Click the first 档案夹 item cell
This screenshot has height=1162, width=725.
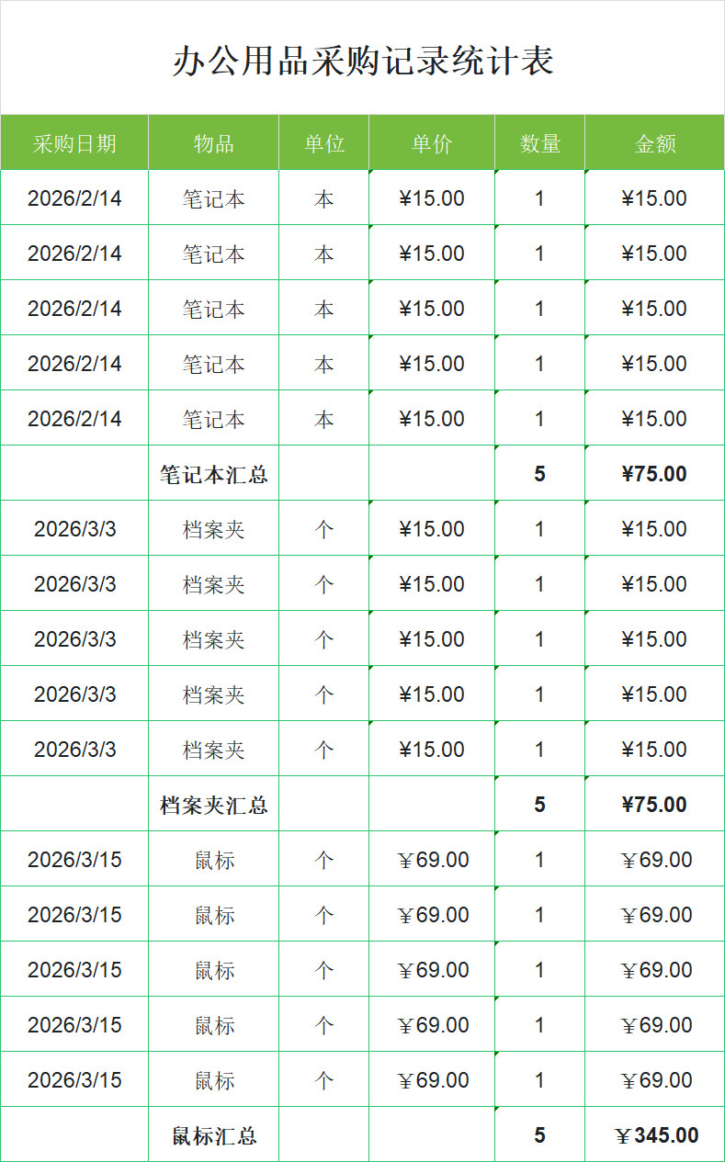pyautogui.click(x=213, y=529)
